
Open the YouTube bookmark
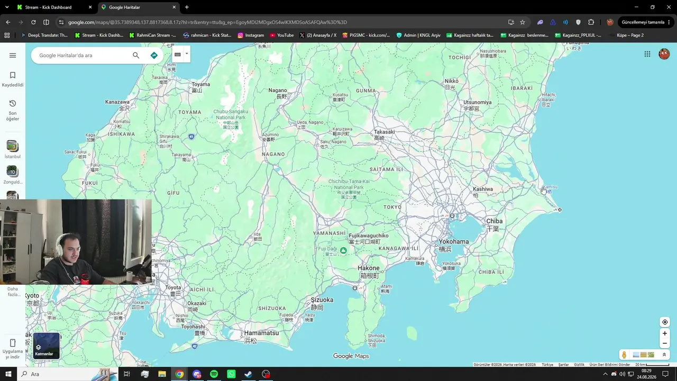coord(282,35)
